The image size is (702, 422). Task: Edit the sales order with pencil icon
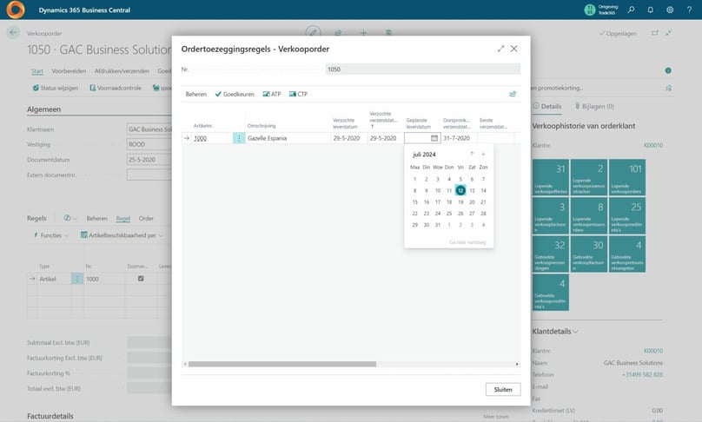(x=313, y=32)
